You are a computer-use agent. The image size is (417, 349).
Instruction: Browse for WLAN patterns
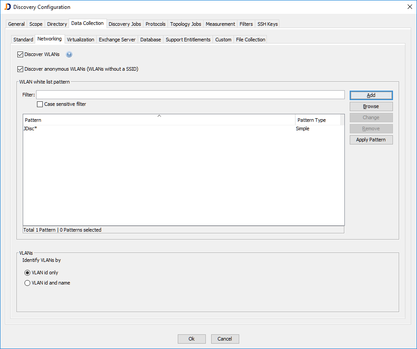pyautogui.click(x=371, y=106)
